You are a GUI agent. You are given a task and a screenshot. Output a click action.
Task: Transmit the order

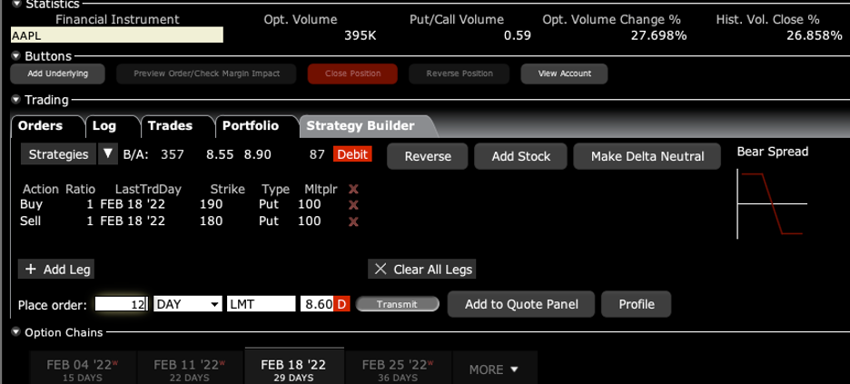click(x=398, y=304)
